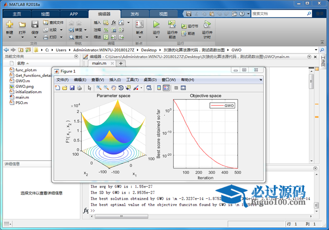
Task: Open 文件(F) menu in Figure 1
Action: pos(62,80)
